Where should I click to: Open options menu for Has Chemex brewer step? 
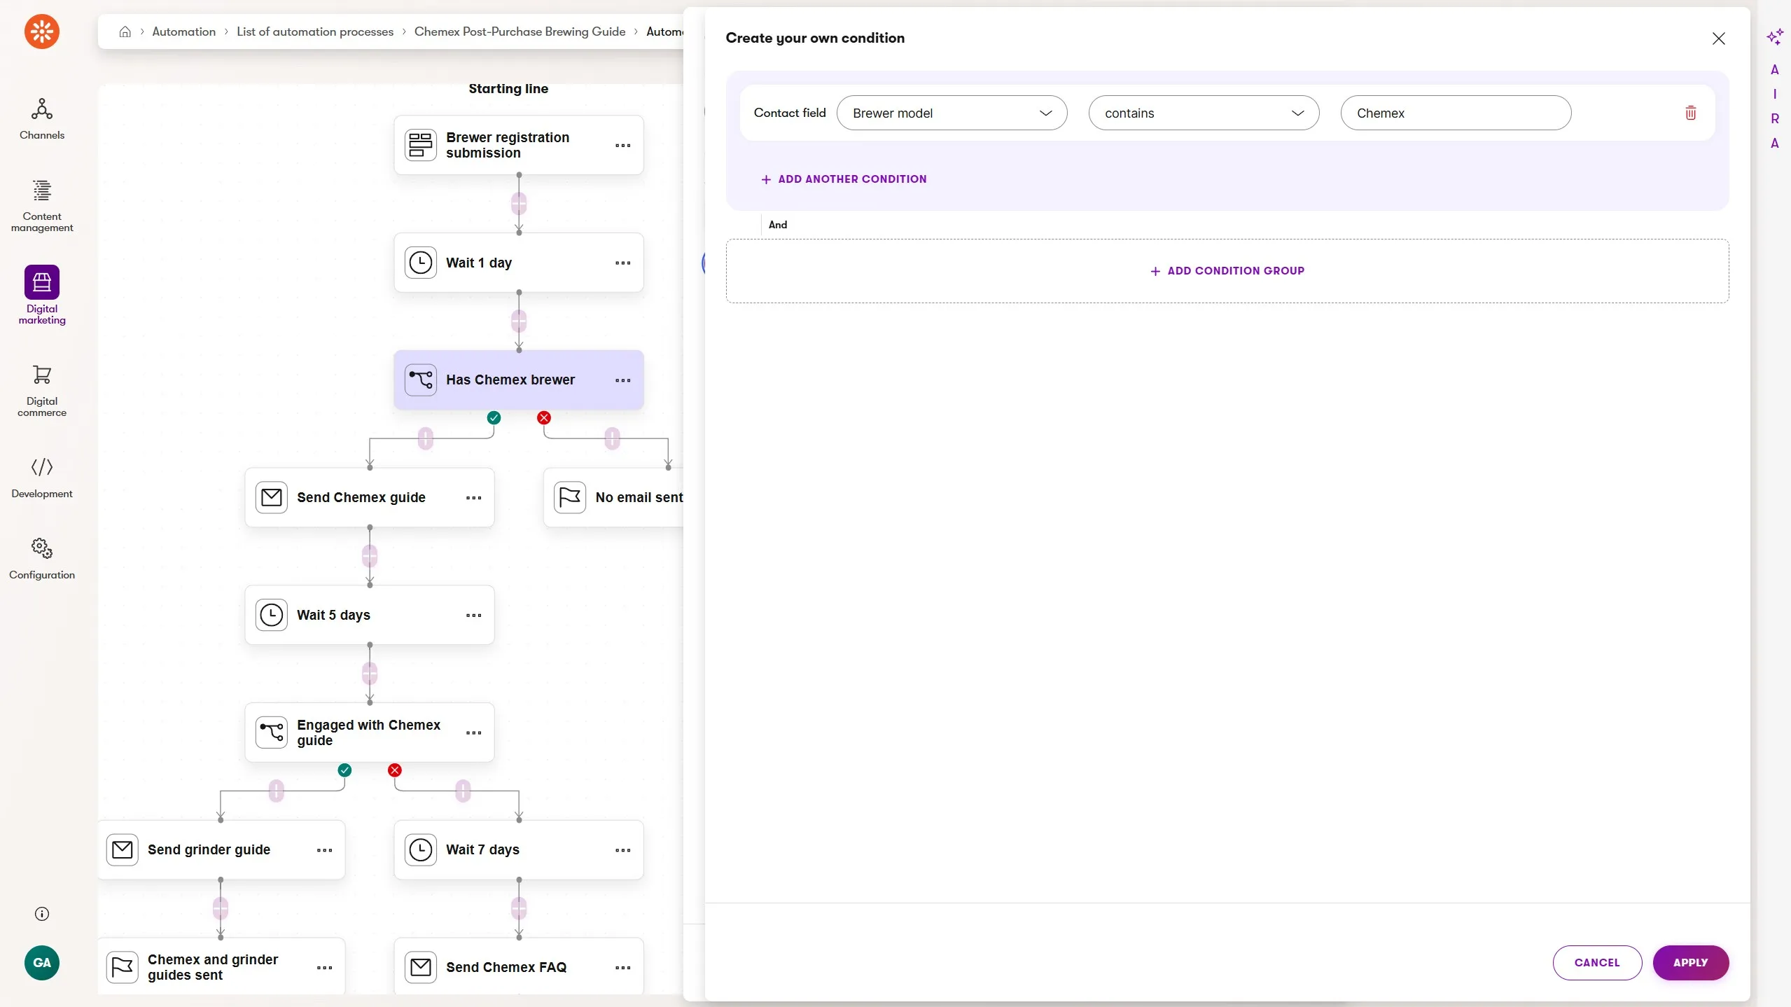tap(622, 380)
